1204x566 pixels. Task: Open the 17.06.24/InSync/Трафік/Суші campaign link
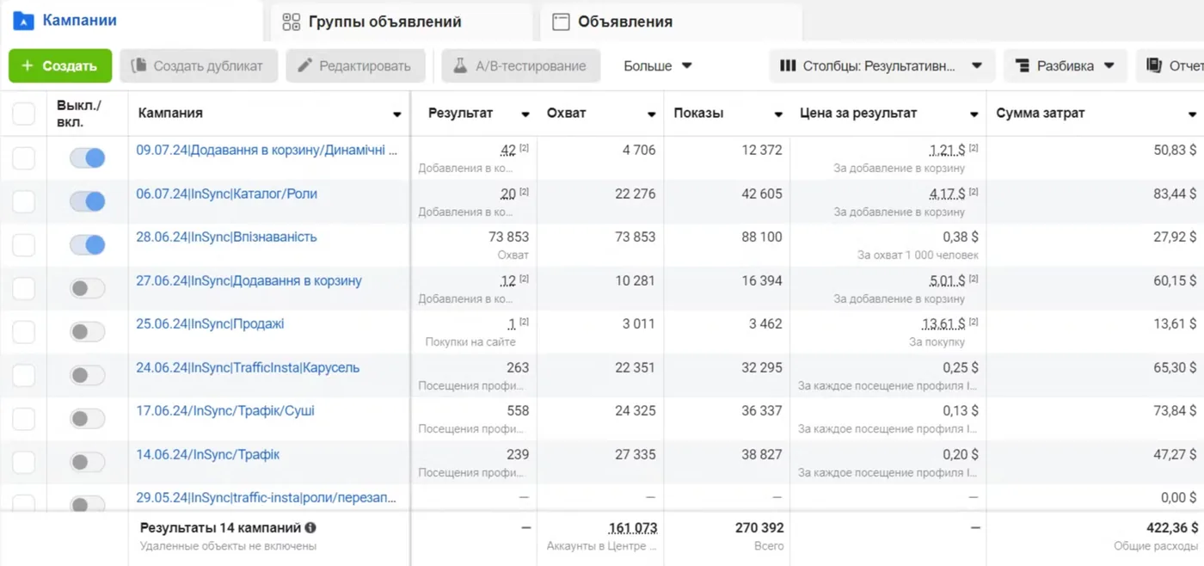pyautogui.click(x=225, y=410)
